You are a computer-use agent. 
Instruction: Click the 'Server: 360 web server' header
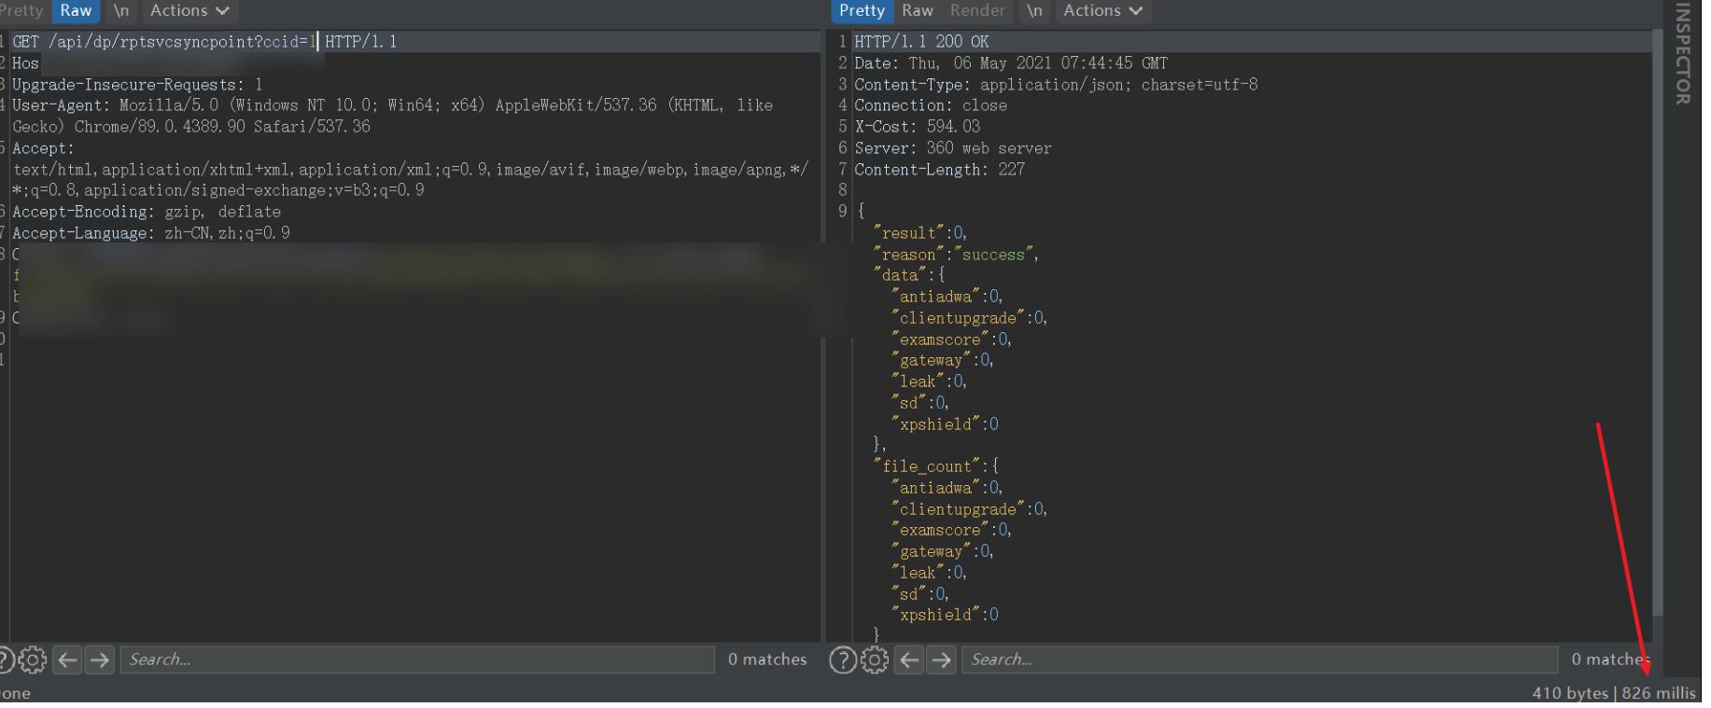point(953,148)
